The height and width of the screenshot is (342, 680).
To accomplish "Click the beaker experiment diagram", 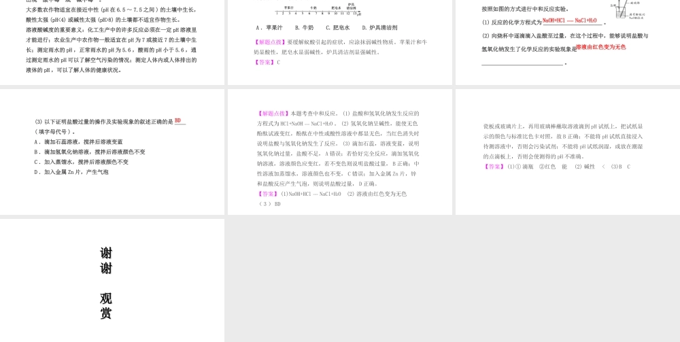I will click(x=628, y=10).
